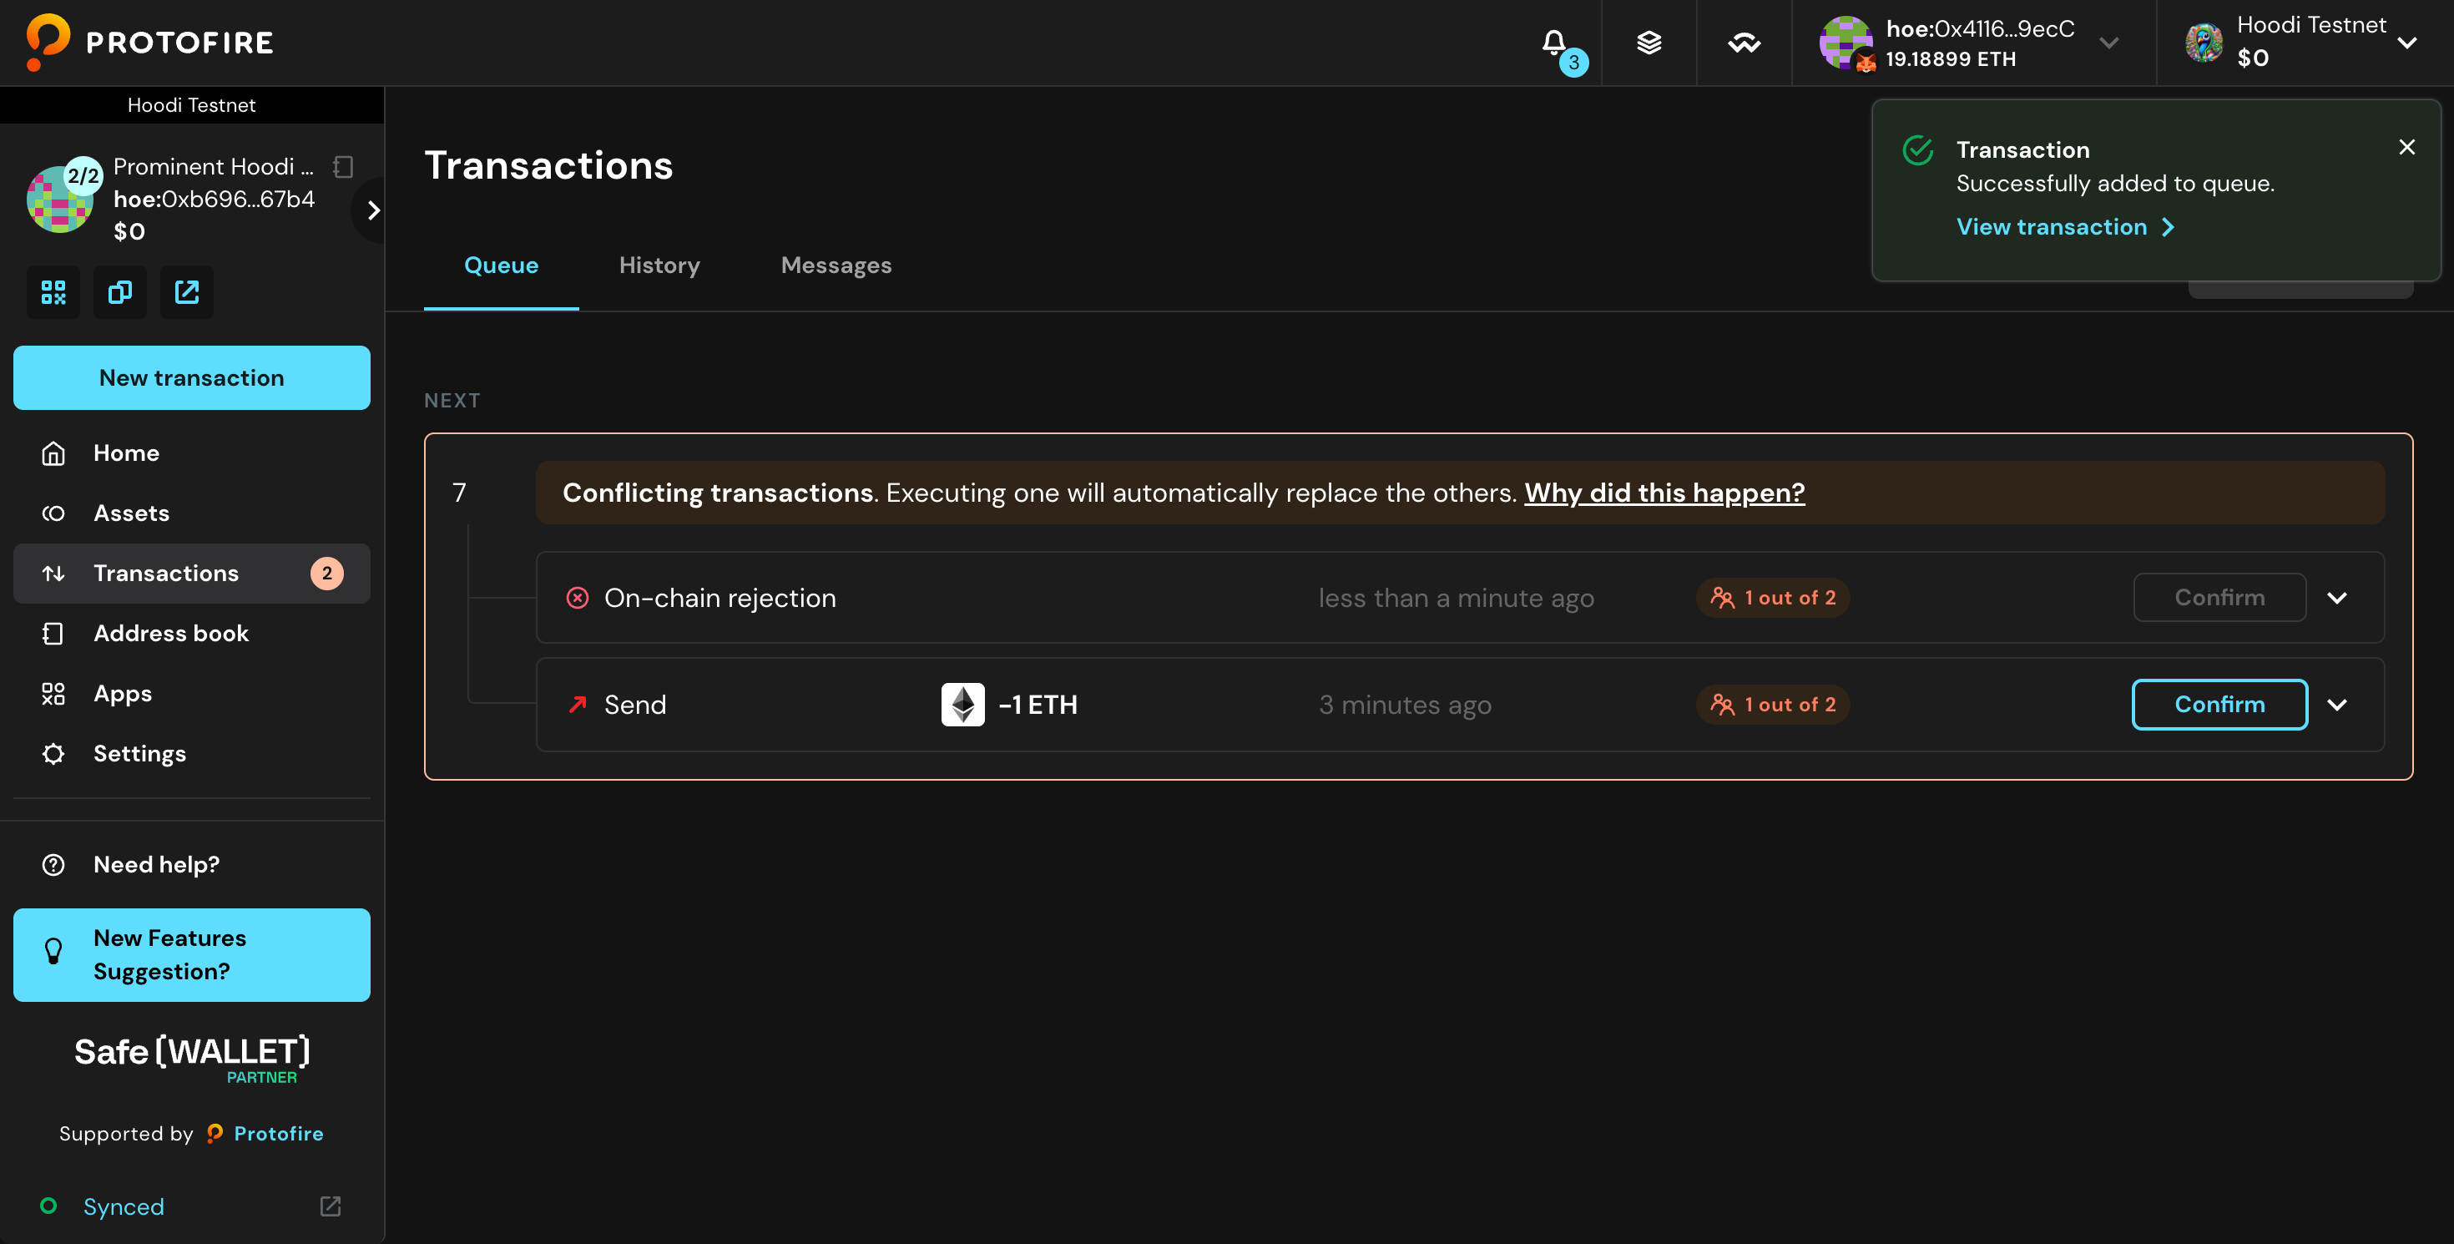Screen dimensions: 2454x1244
Task: Click the batch transactions layers icon
Action: (1649, 43)
